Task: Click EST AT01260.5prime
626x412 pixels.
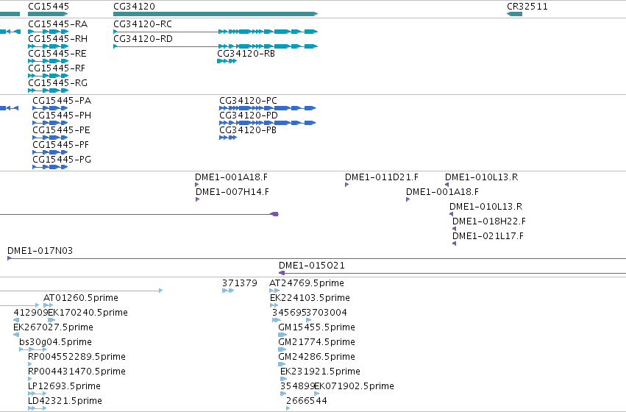Action: click(x=81, y=298)
